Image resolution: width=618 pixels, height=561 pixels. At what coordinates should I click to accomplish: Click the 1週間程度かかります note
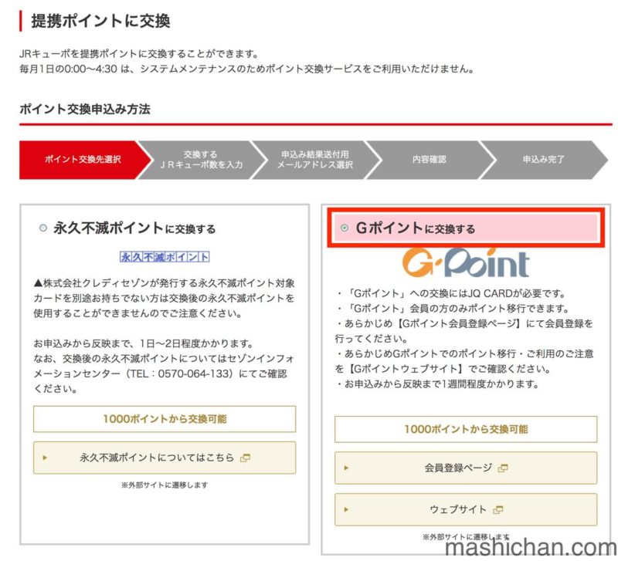coord(489,384)
